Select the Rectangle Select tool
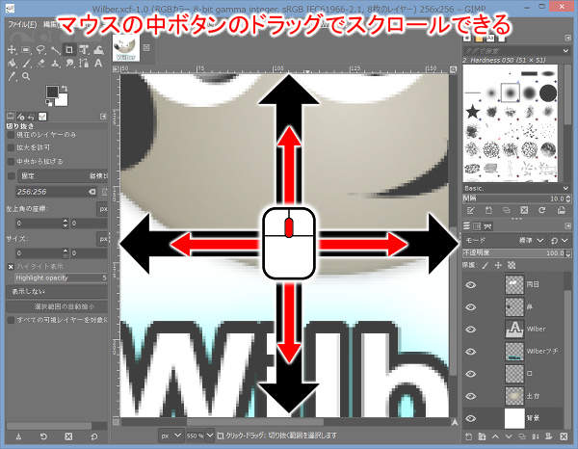The height and width of the screenshot is (449, 578). pos(26,50)
